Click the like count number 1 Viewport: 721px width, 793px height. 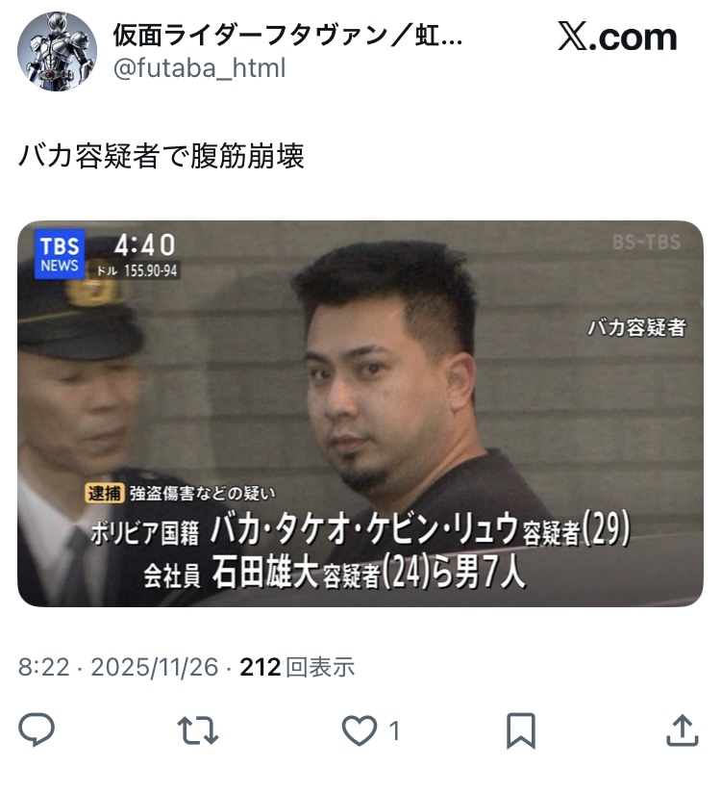pyautogui.click(x=394, y=730)
